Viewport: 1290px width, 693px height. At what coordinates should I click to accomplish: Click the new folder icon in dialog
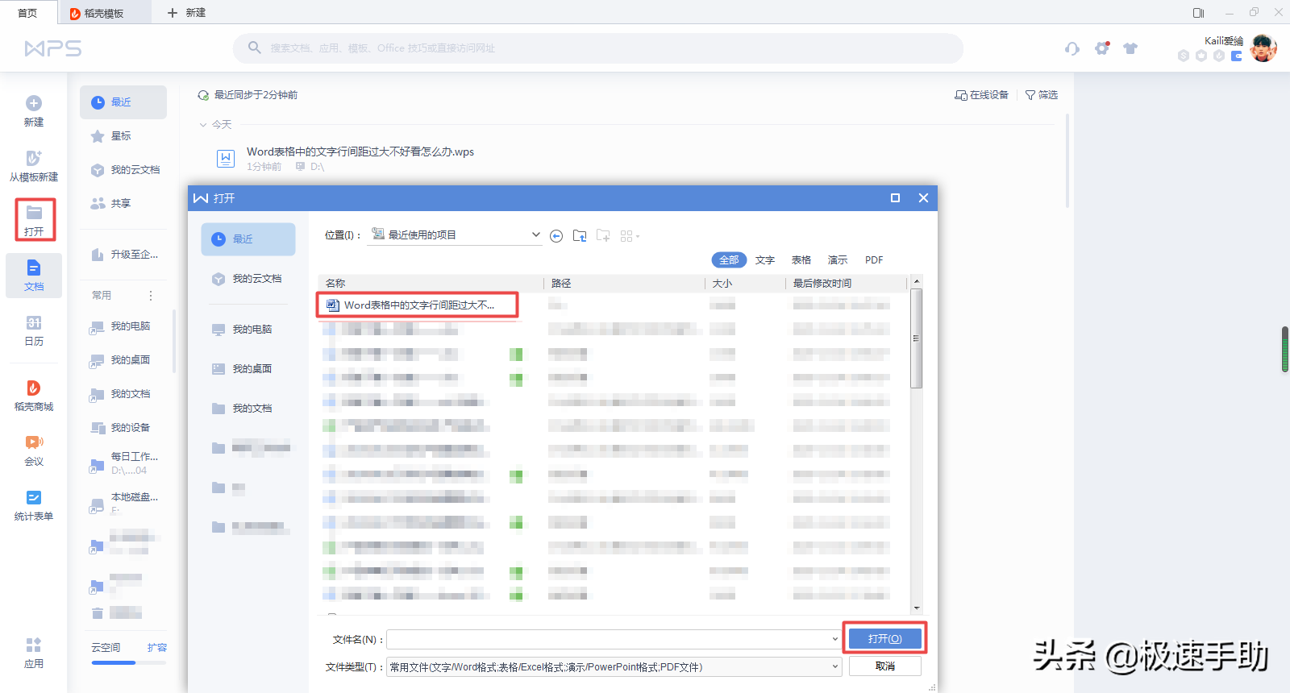[x=603, y=235]
